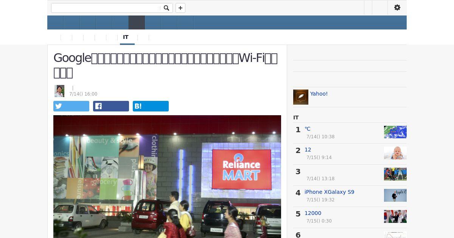
Task: Click the timestamp 7/15() 0:30
Action: (319, 221)
